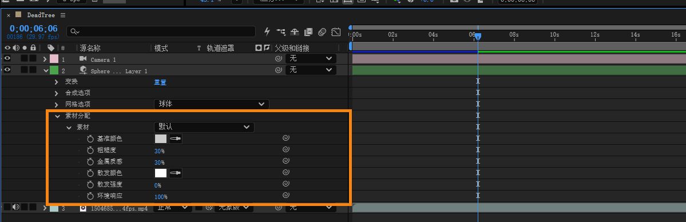Click the 模式 column header
The width and height of the screenshot is (686, 222).
coord(161,48)
